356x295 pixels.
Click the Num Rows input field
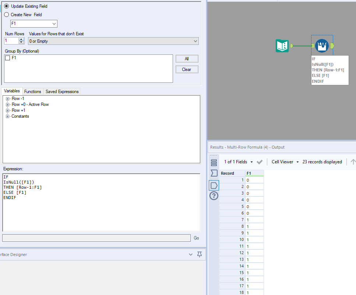point(11,41)
